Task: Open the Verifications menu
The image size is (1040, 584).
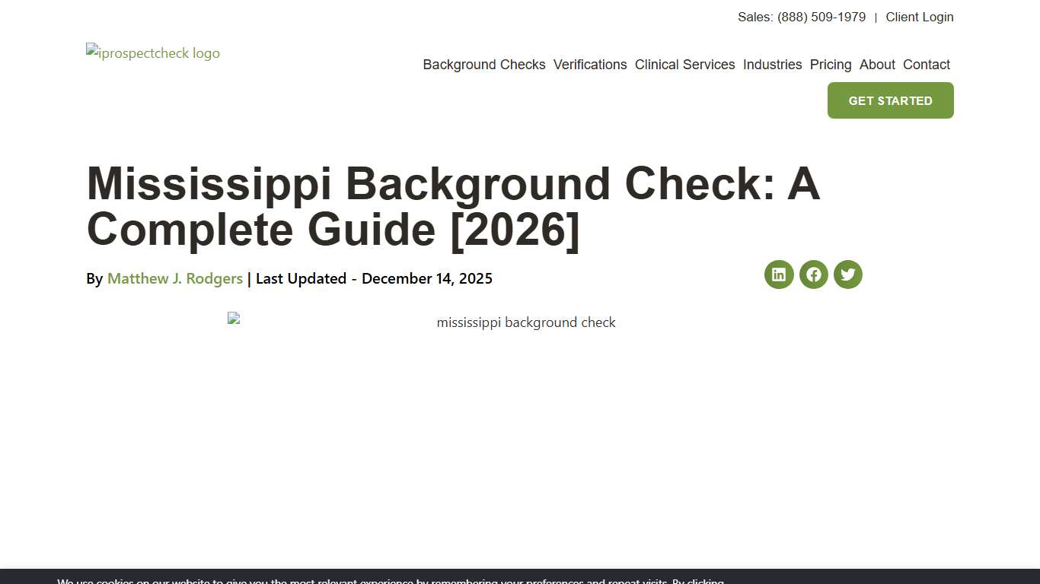Action: pyautogui.click(x=590, y=65)
